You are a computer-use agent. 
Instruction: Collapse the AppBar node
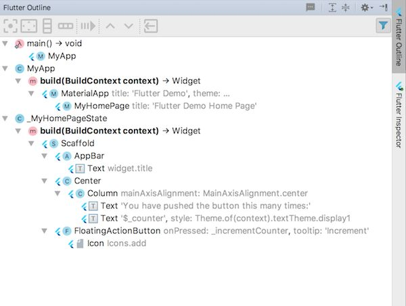(x=45, y=156)
